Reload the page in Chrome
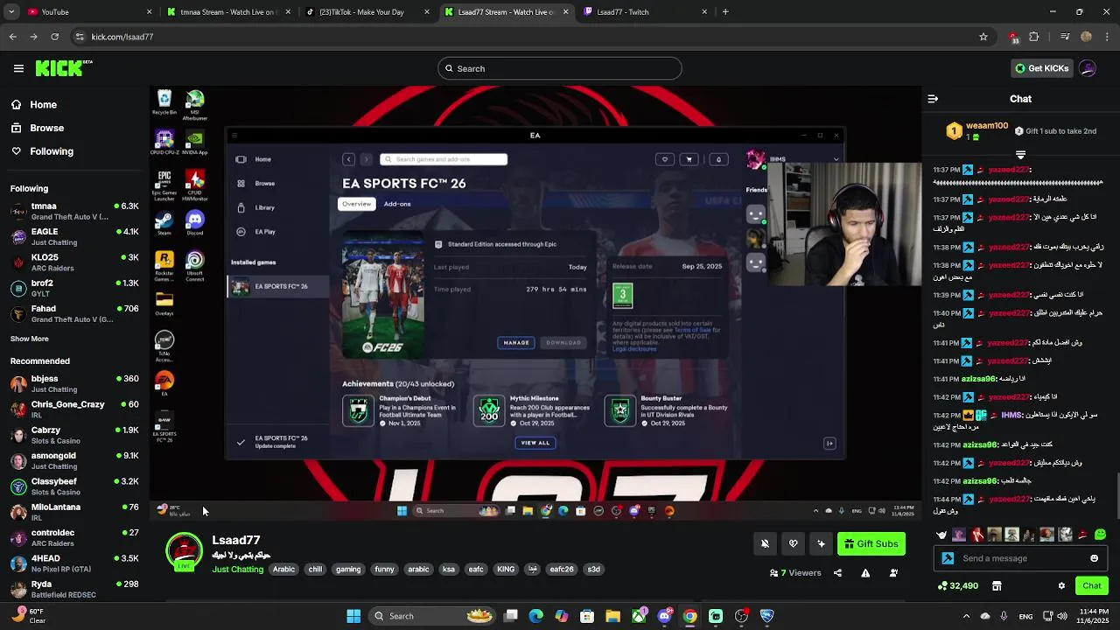The image size is (1120, 630). [54, 37]
